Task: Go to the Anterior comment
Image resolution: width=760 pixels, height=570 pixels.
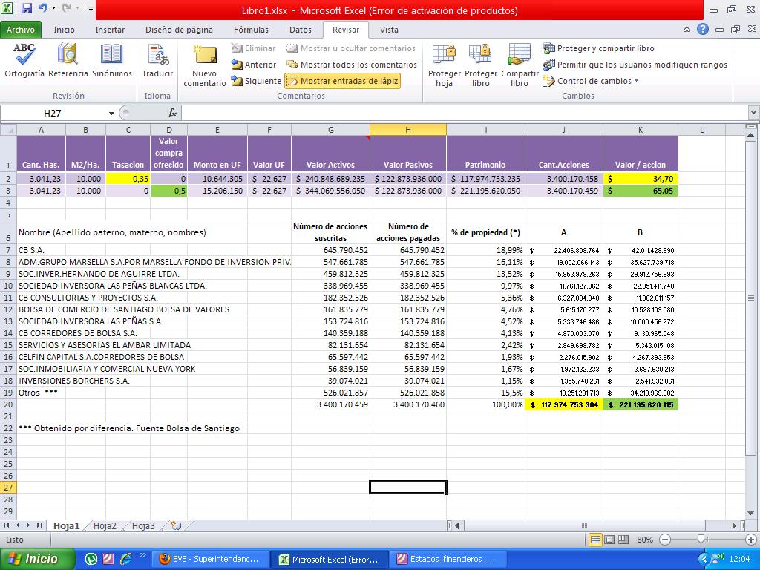Action: (254, 65)
